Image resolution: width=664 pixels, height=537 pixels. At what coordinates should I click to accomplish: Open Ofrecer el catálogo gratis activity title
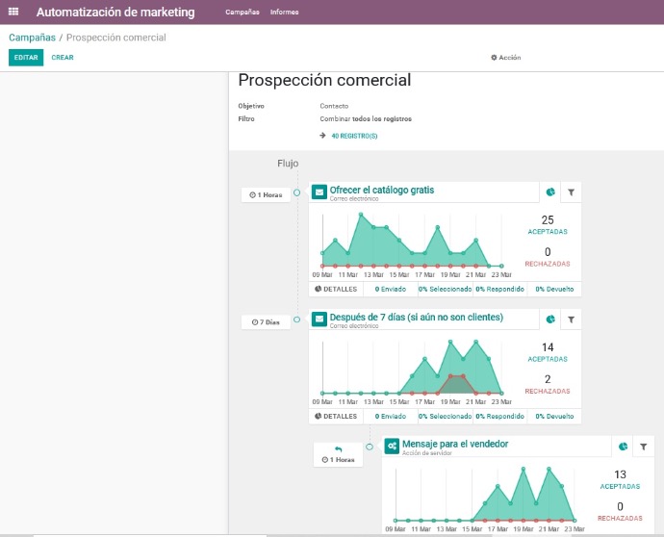pos(382,190)
